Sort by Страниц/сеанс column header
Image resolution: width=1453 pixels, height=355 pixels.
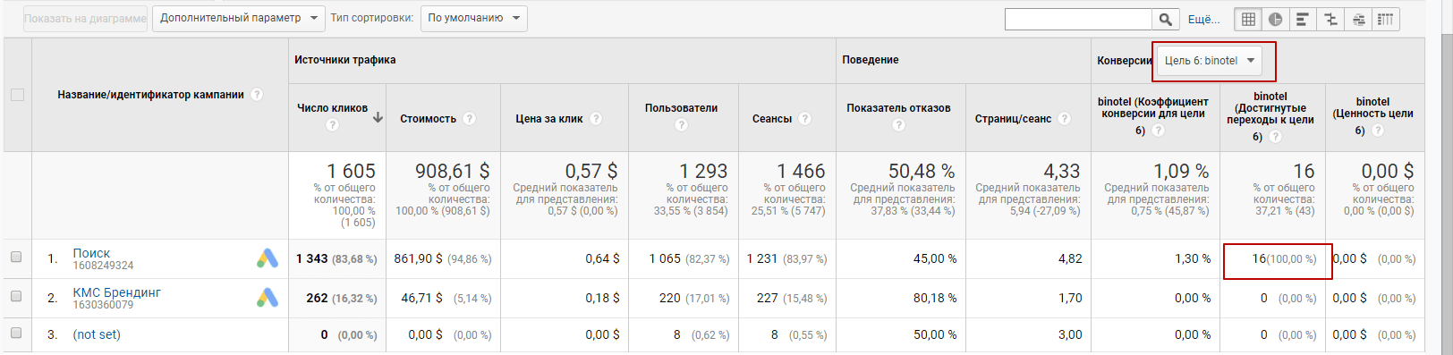(1014, 119)
